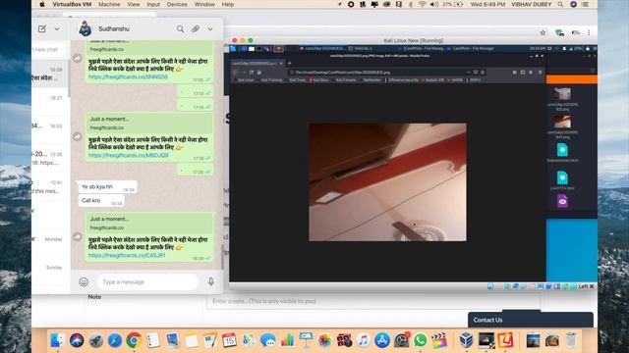Reload the page in Kali's Firefox
The height and width of the screenshot is (353, 629).
[252, 73]
